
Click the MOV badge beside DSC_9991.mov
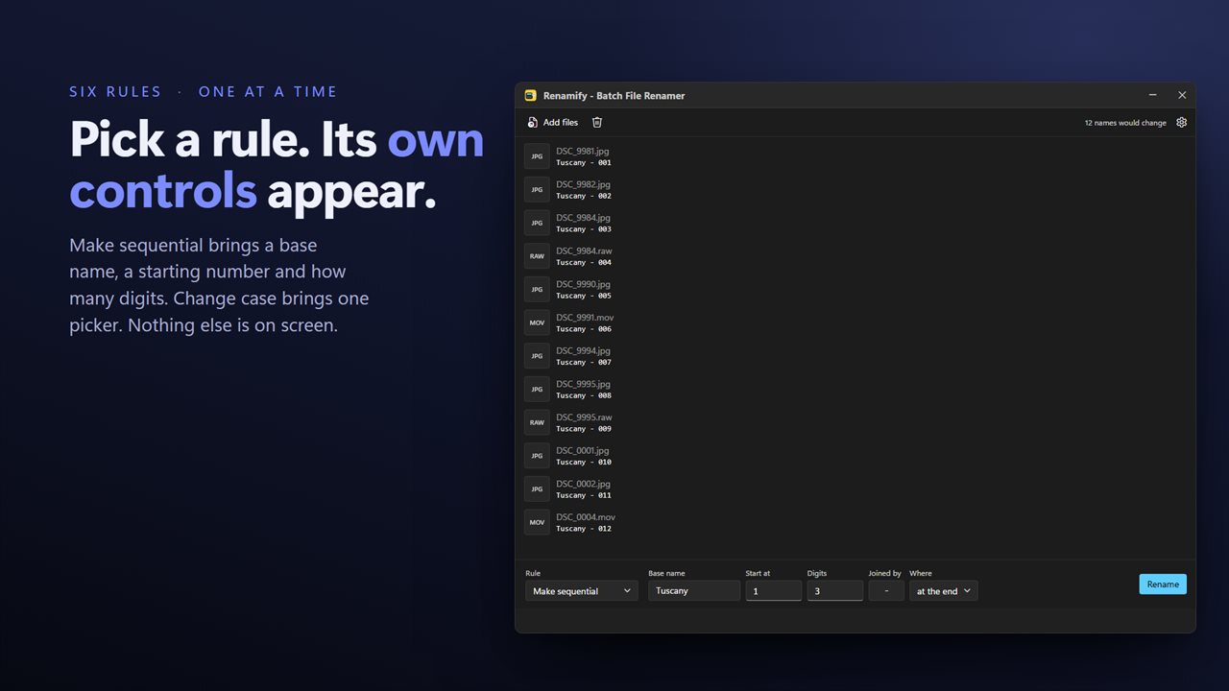tap(537, 322)
